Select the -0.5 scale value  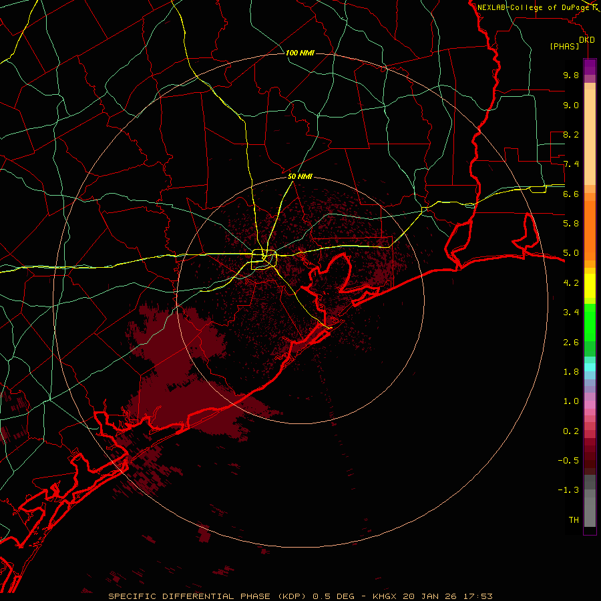coord(568,460)
